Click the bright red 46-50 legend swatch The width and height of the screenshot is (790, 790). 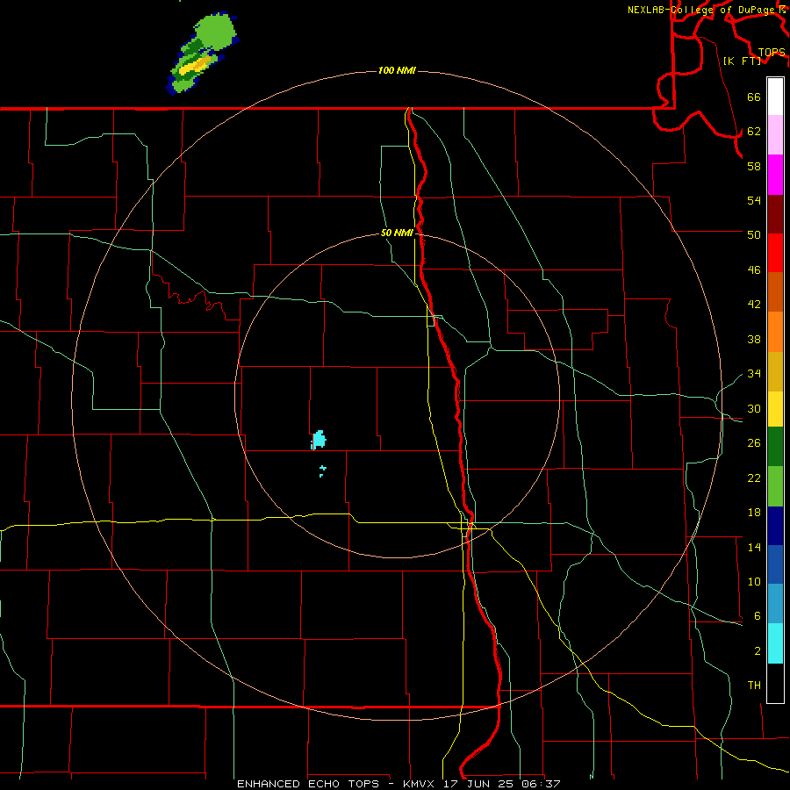775,253
